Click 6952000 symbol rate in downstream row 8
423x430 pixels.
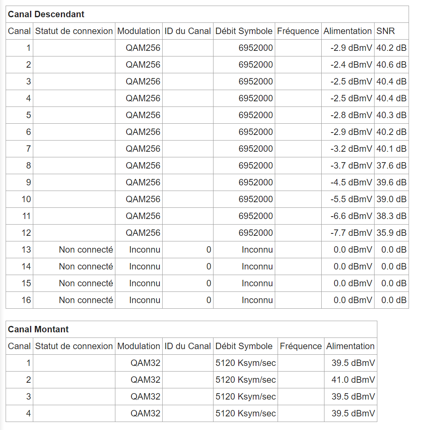pyautogui.click(x=256, y=165)
